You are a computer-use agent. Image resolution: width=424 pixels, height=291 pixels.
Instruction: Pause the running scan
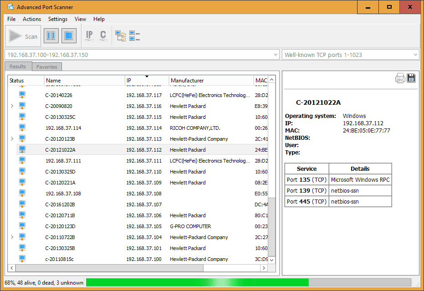(x=51, y=36)
